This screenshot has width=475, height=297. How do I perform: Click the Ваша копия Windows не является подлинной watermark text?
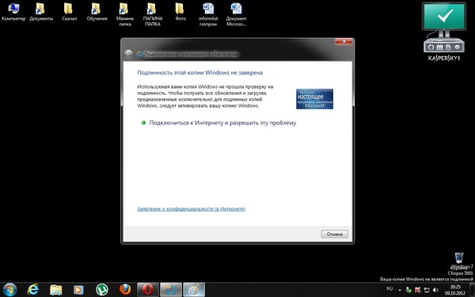point(427,279)
